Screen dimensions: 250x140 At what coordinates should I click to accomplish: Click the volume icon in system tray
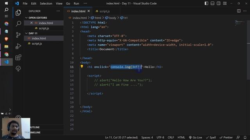tap(9, 114)
